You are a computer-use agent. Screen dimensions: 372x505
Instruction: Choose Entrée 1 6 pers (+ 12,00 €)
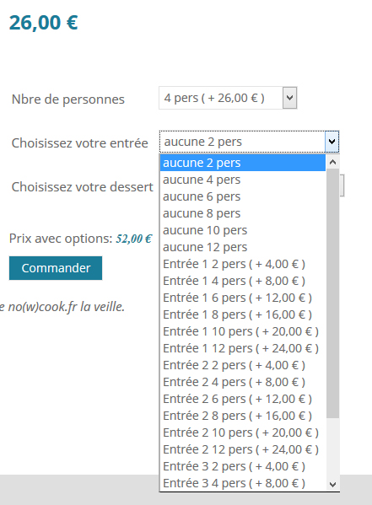point(243,298)
